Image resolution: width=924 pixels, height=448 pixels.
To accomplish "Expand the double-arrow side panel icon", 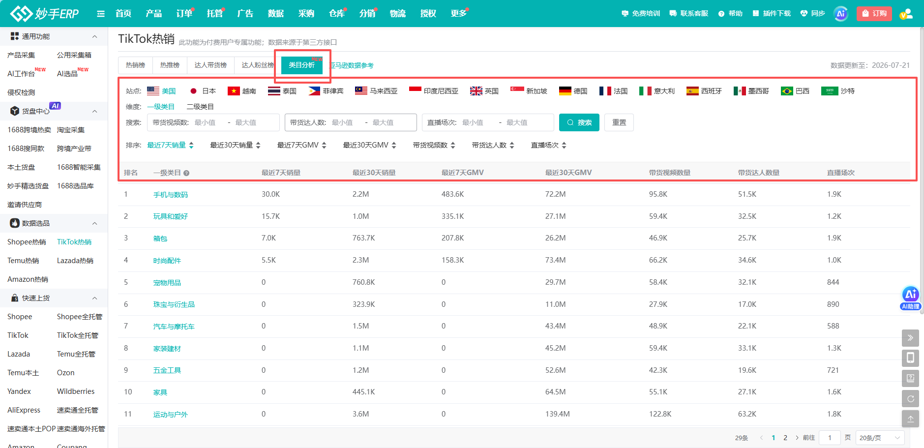I will (x=910, y=338).
